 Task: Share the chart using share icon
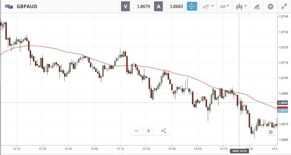[163, 131]
